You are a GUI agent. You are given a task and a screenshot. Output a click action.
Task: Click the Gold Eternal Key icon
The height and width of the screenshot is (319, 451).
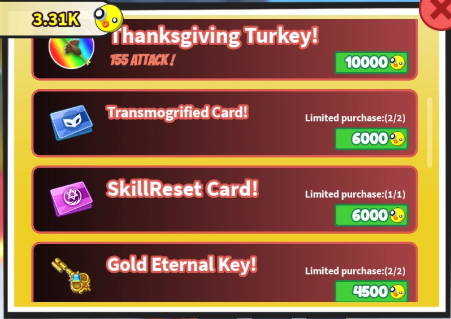tap(71, 276)
